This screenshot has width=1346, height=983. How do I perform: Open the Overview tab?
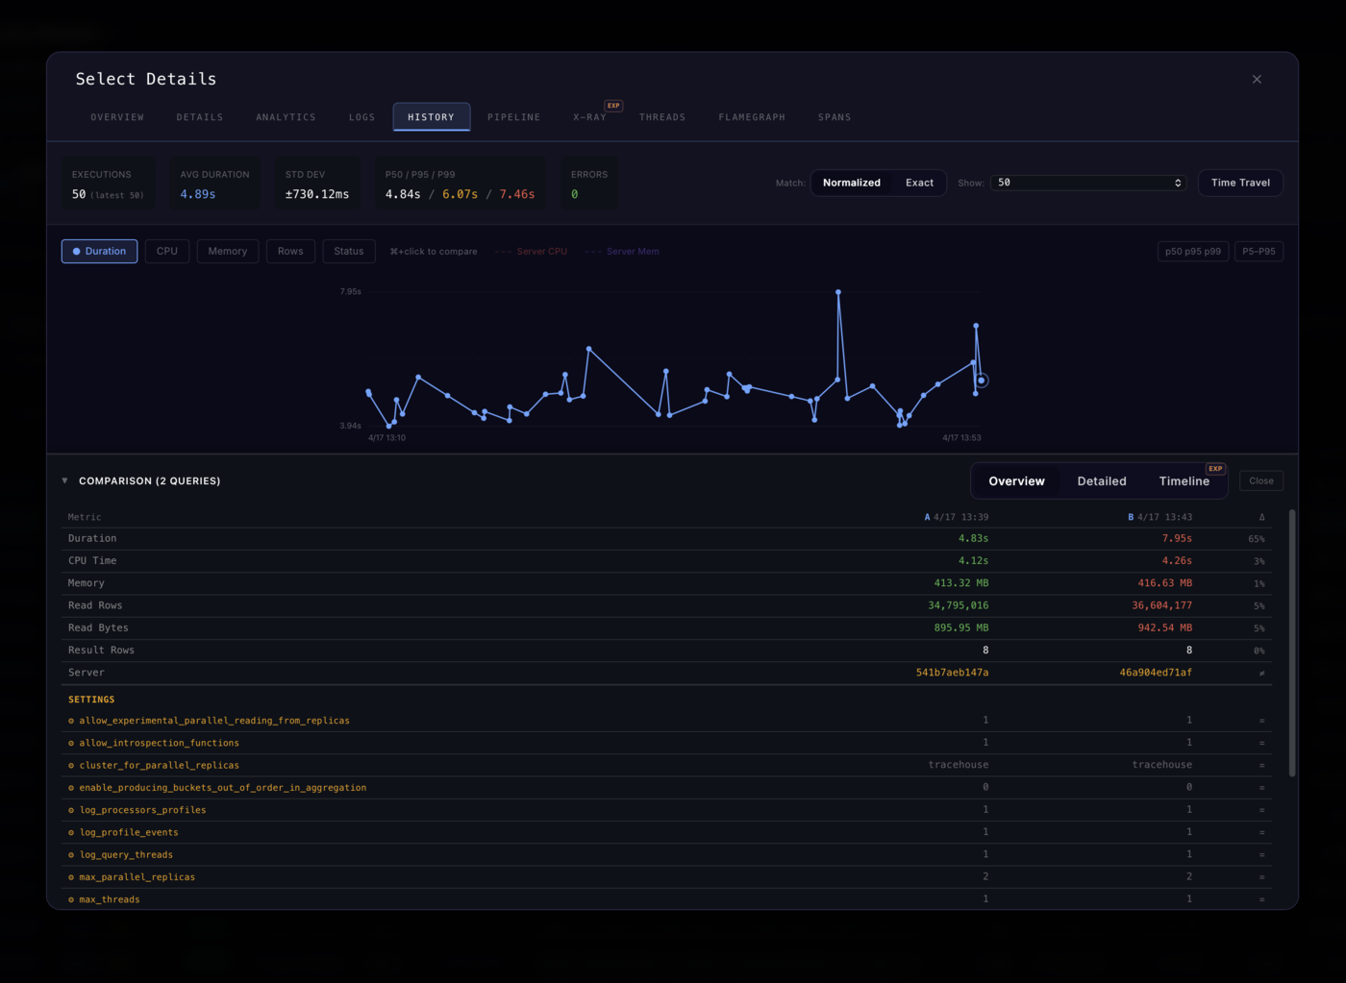tap(117, 117)
